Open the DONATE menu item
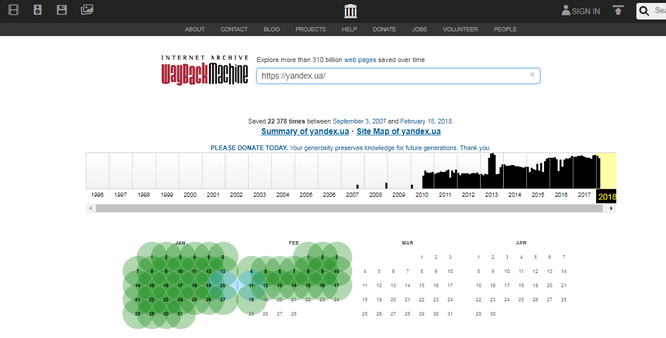Screen dimensions: 666x338 (x=384, y=30)
